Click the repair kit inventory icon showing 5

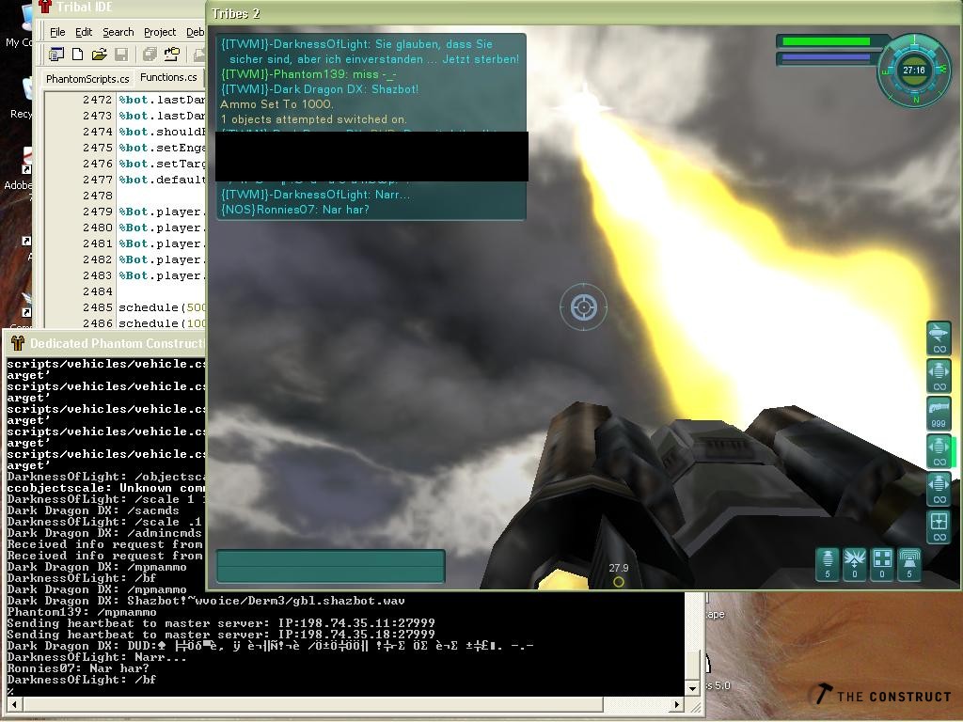pyautogui.click(x=909, y=564)
